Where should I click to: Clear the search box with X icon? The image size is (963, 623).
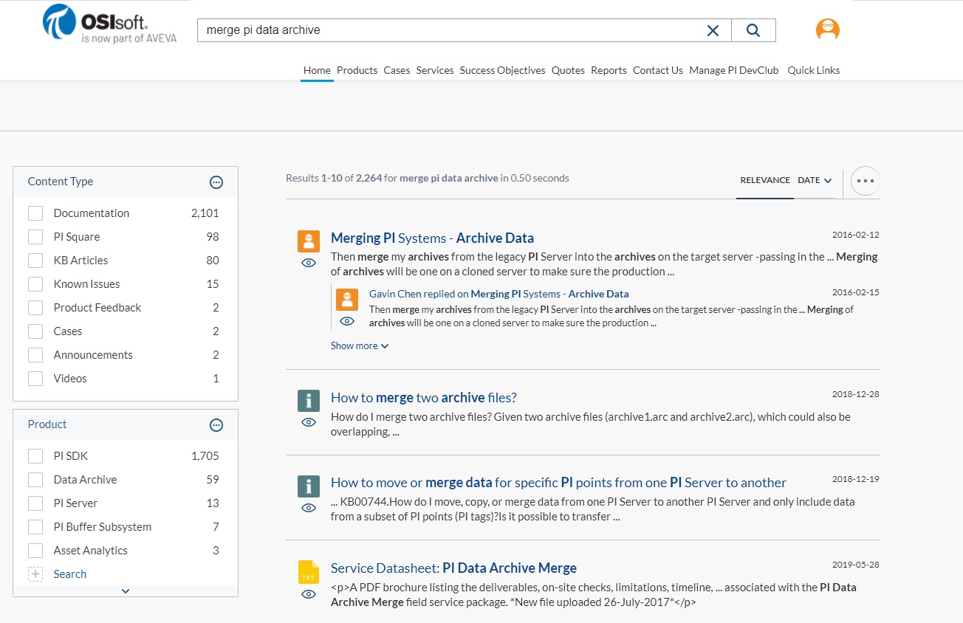[713, 30]
